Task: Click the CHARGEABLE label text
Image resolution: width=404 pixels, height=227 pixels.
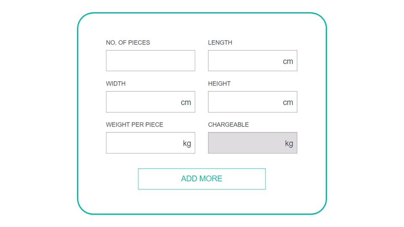Action: pyautogui.click(x=228, y=124)
